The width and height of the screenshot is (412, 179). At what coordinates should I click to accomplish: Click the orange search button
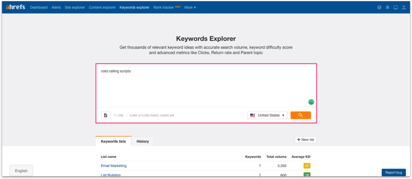301,115
